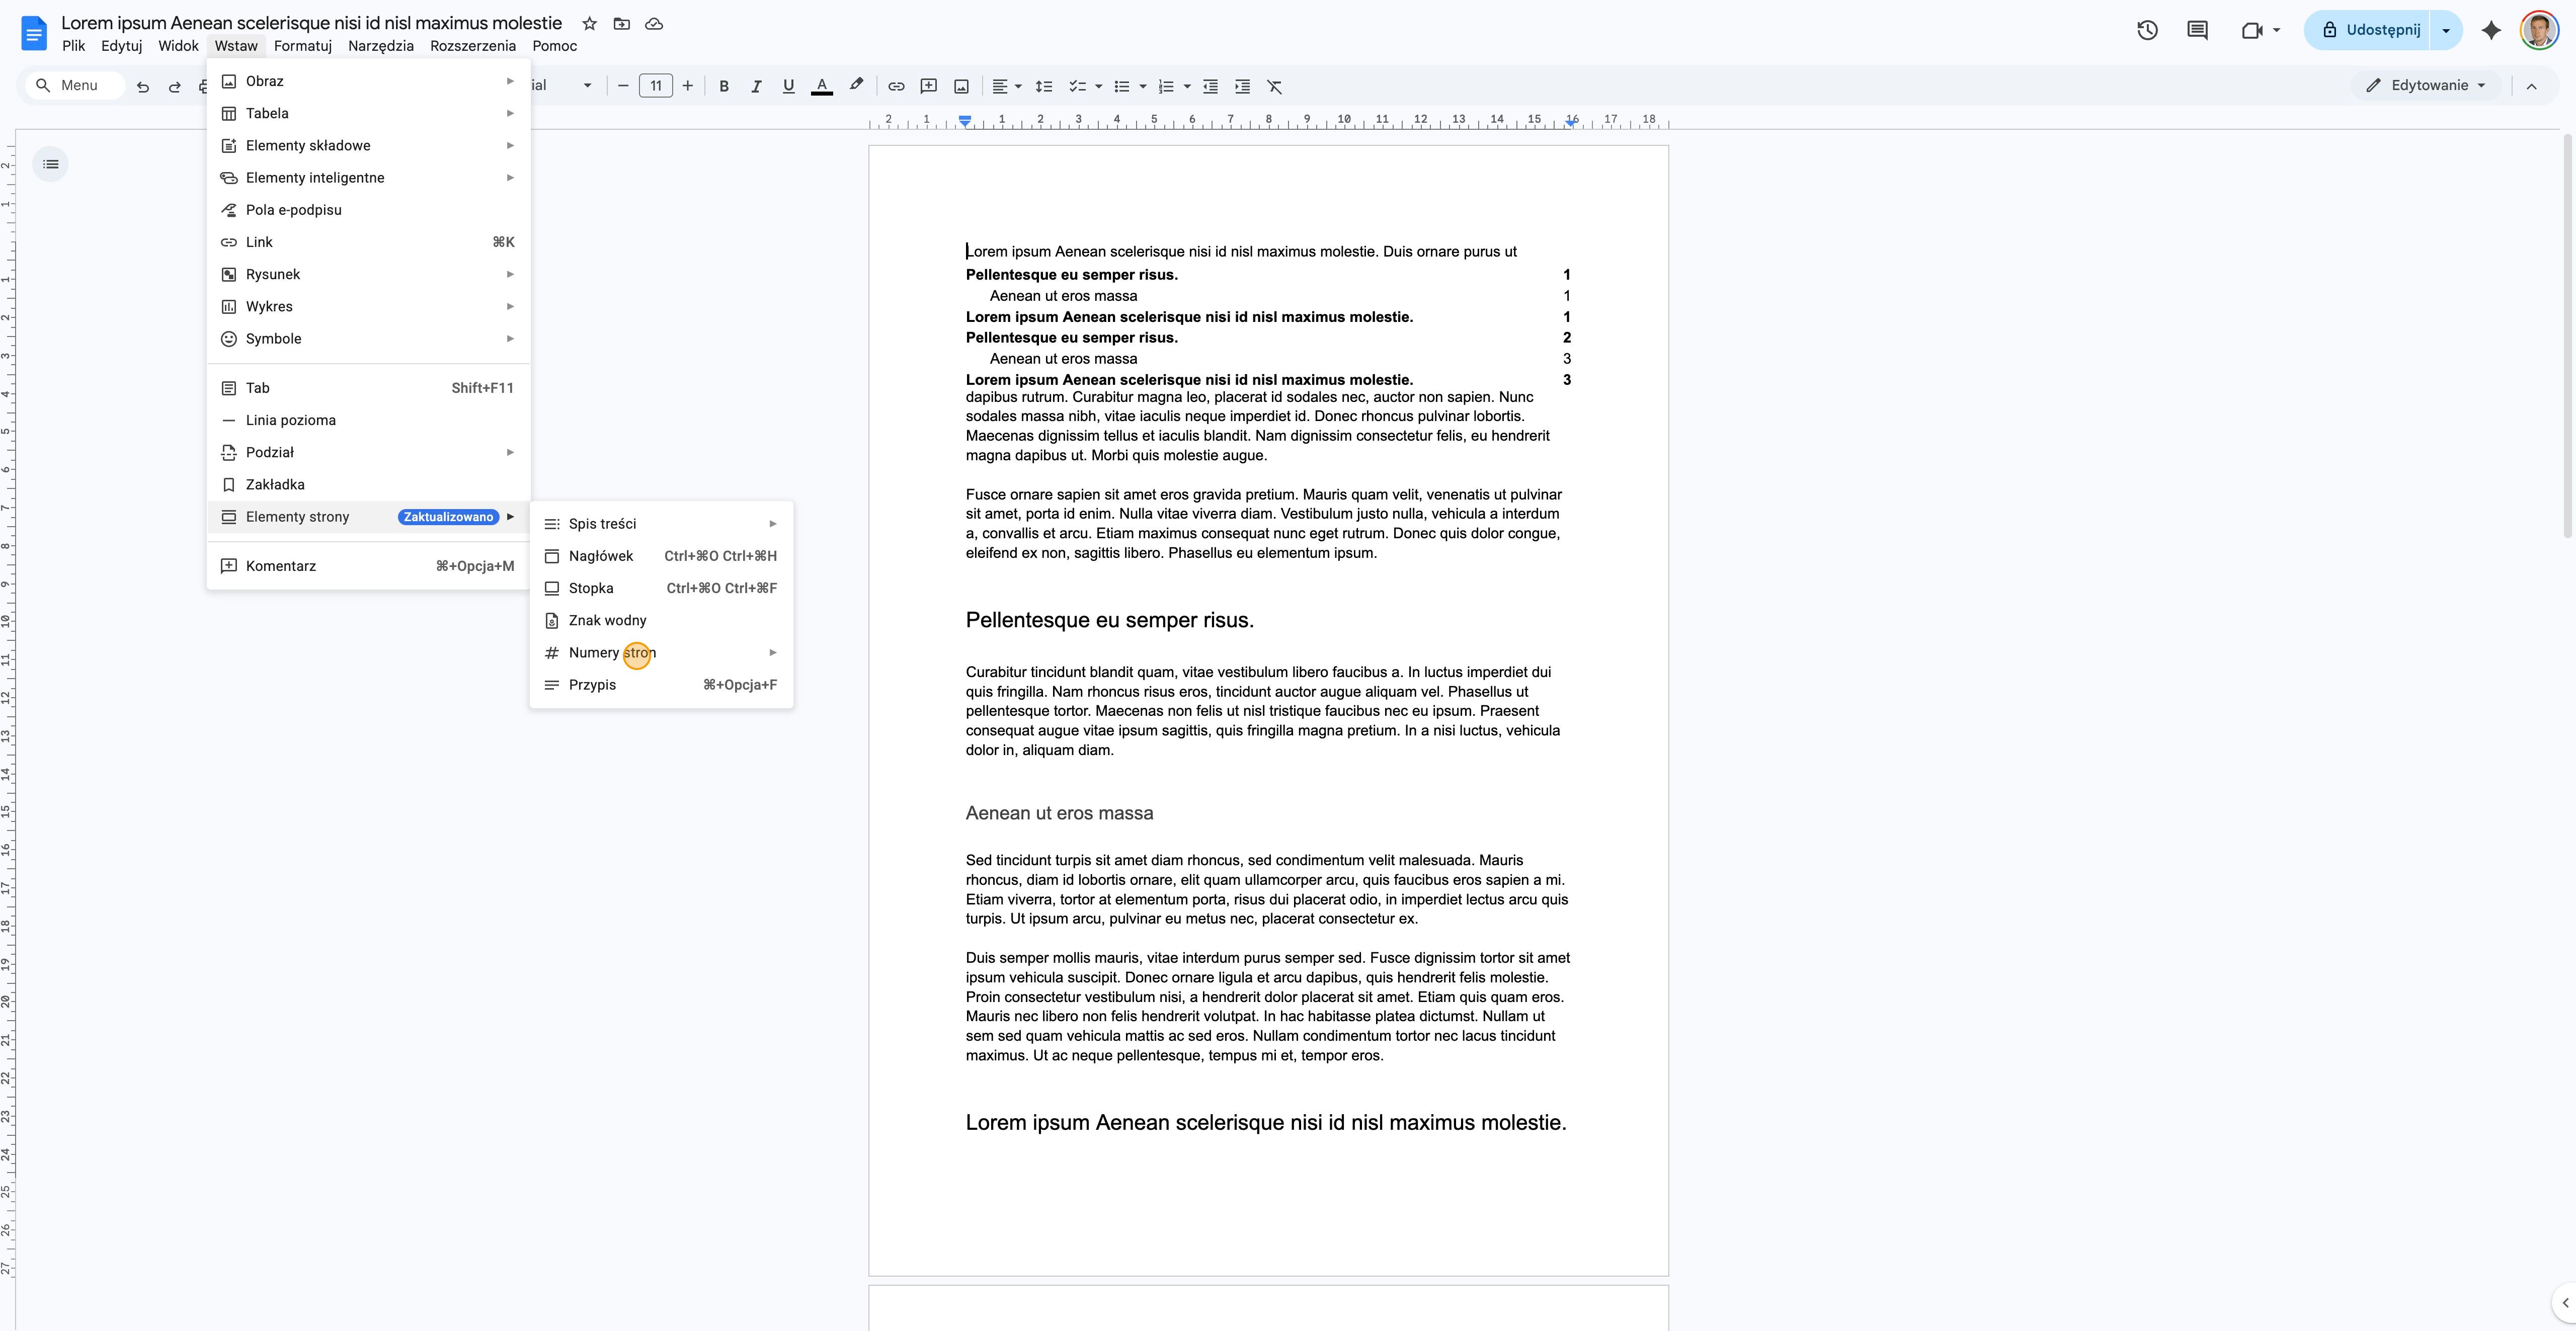Star the document title
This screenshot has width=2576, height=1331.
[590, 23]
